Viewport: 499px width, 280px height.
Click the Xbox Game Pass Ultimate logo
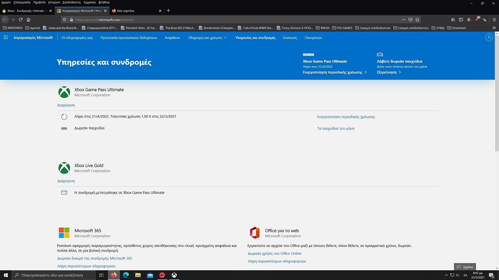click(x=64, y=92)
